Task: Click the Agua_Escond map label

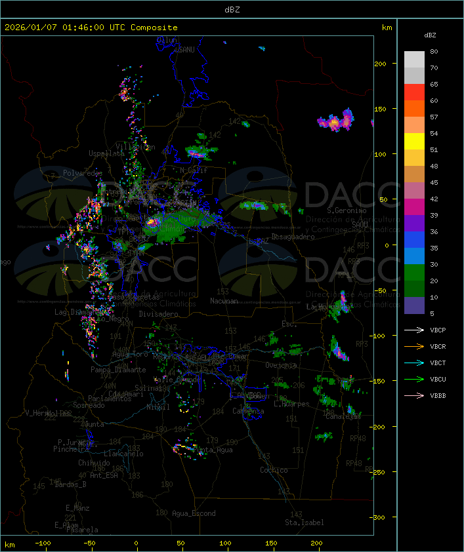Action: pos(194,513)
